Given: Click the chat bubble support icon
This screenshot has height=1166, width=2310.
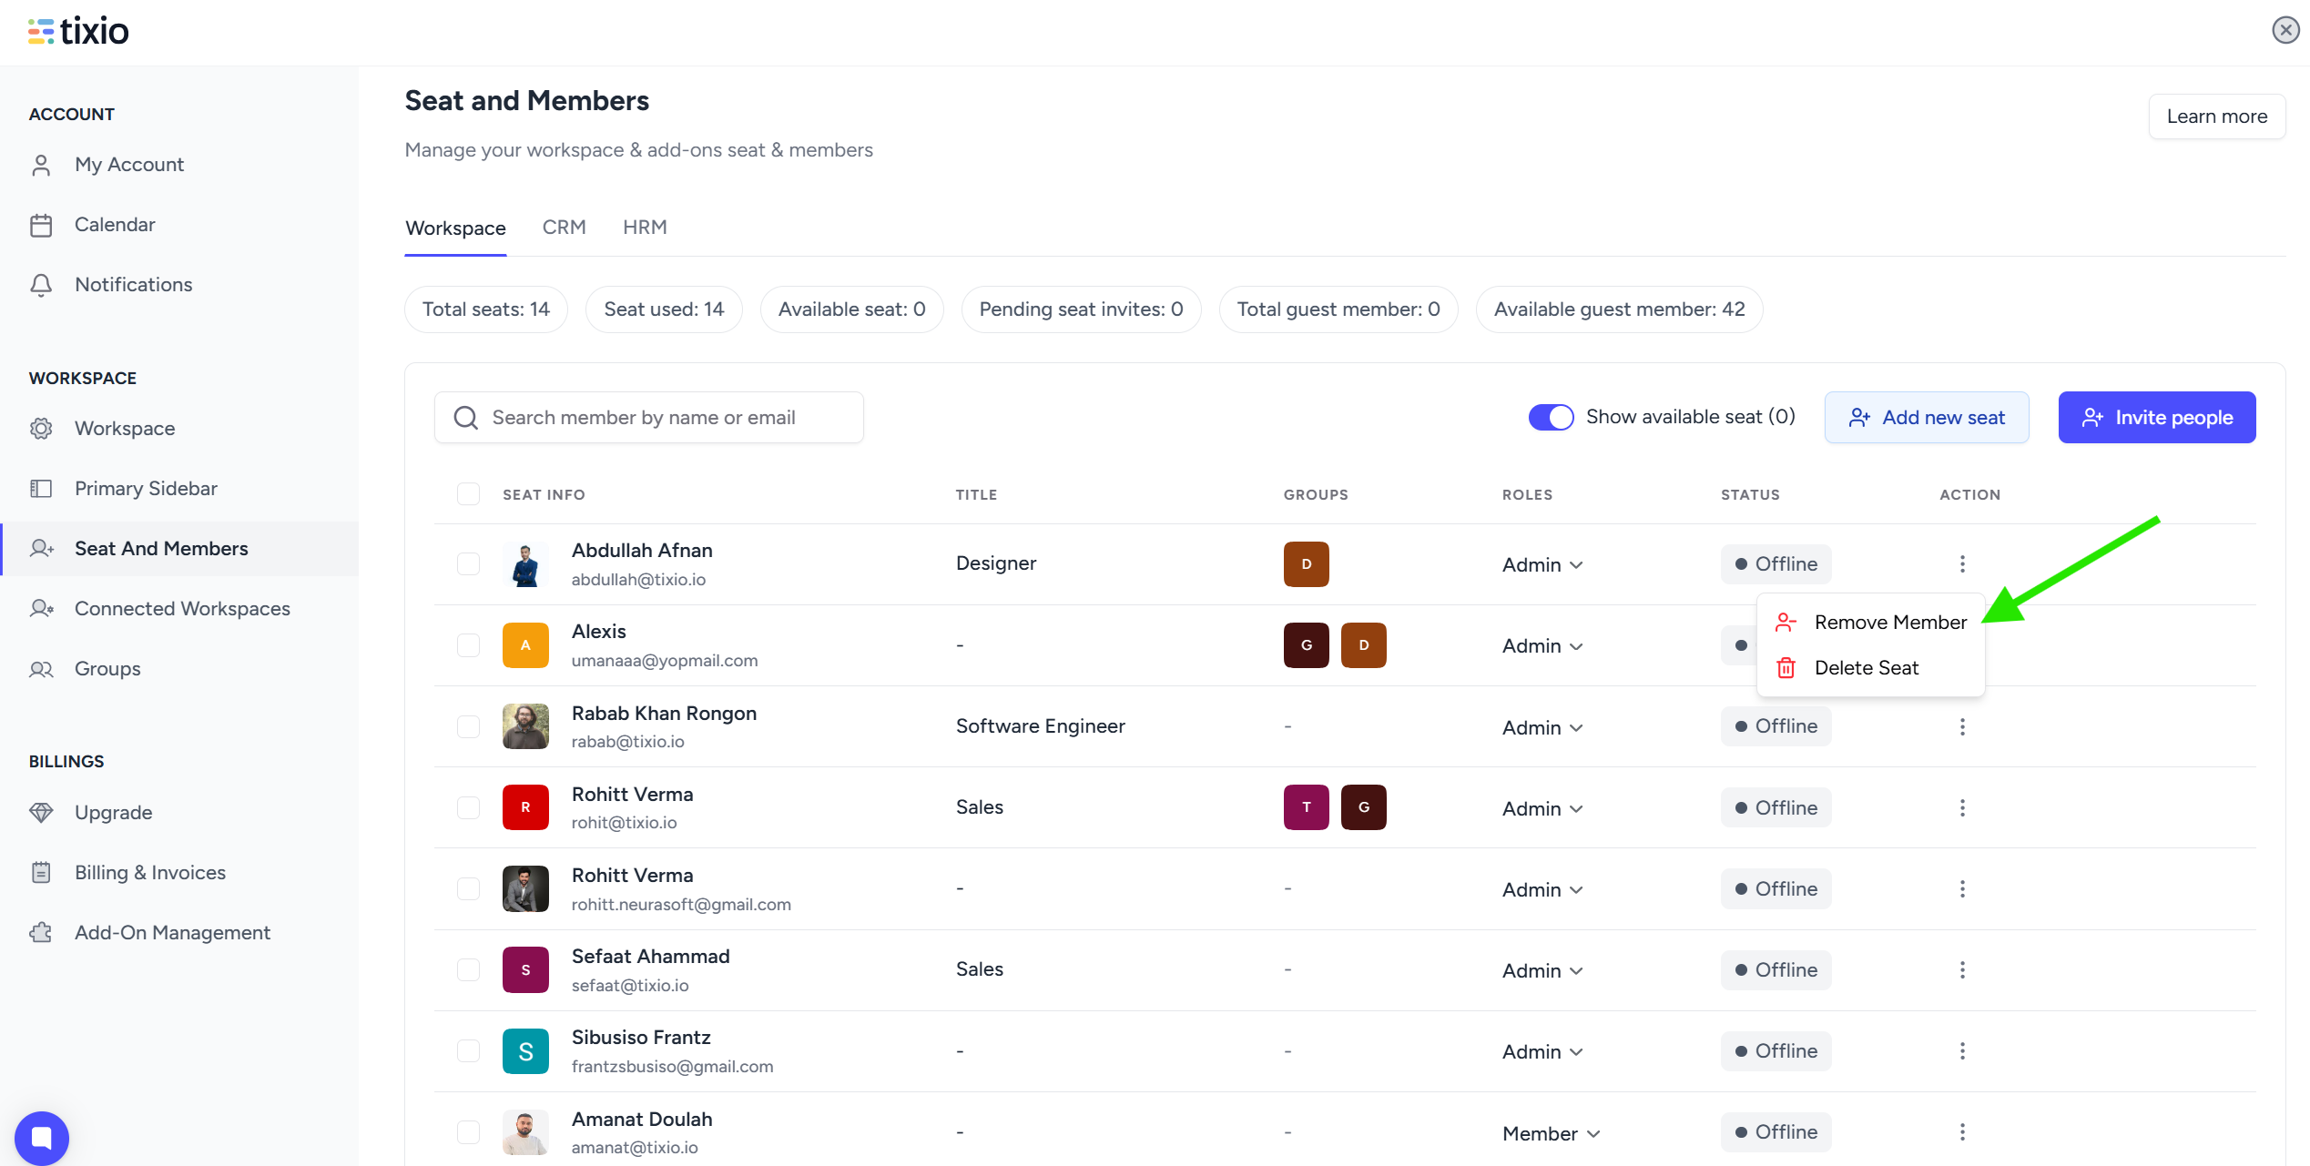Looking at the screenshot, I should pos(42,1138).
